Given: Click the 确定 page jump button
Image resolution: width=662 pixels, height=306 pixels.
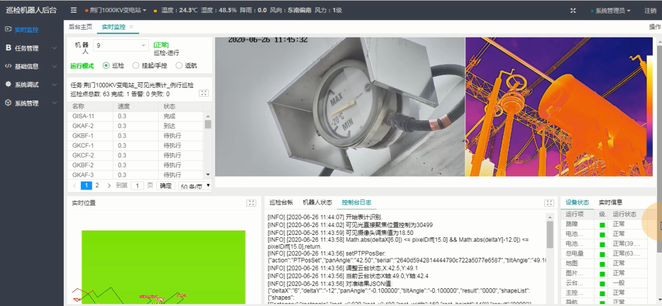Looking at the screenshot, I should pos(165,185).
